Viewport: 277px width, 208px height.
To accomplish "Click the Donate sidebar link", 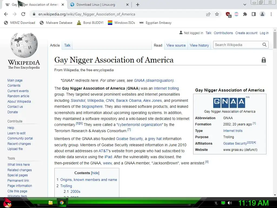I will 12,112.
